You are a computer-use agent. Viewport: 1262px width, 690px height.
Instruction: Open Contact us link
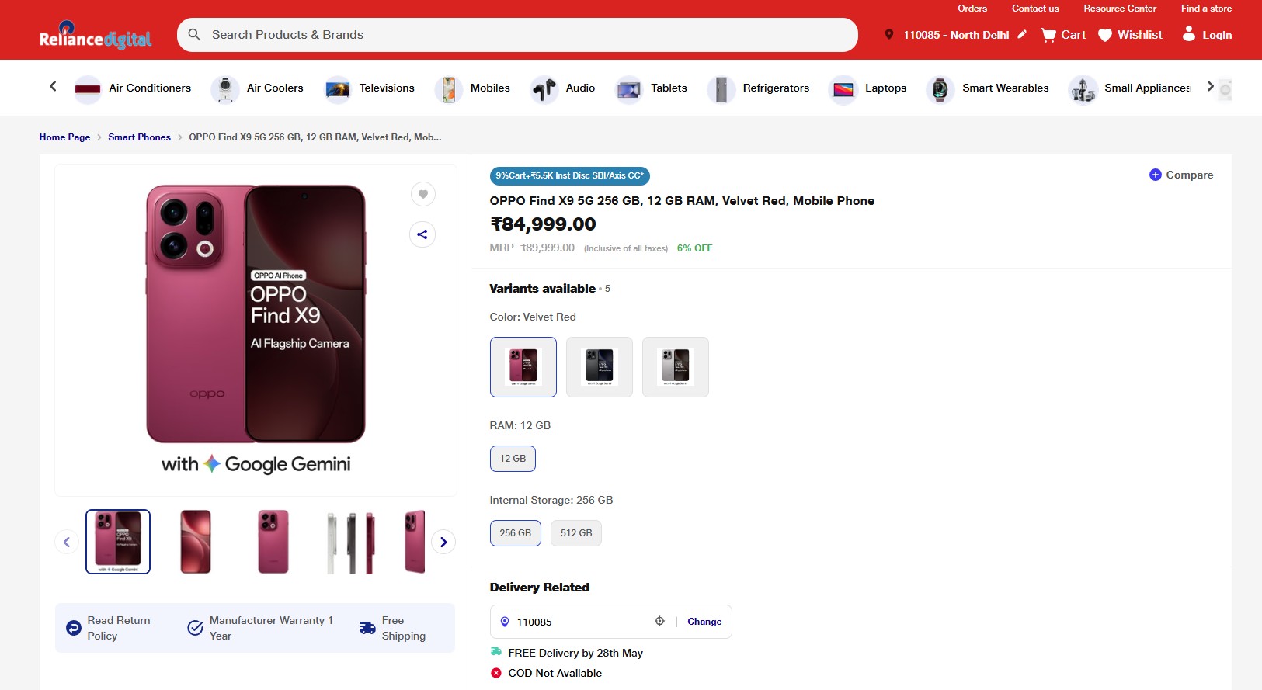coord(1035,9)
